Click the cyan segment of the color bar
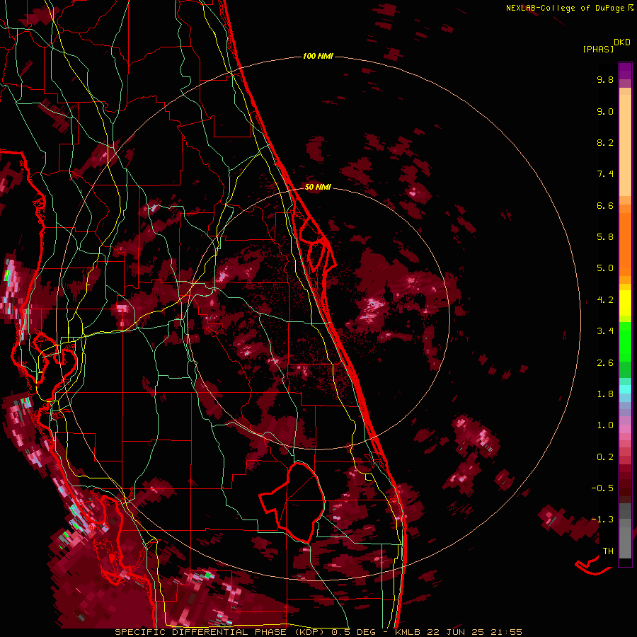This screenshot has width=637, height=637. click(x=625, y=389)
